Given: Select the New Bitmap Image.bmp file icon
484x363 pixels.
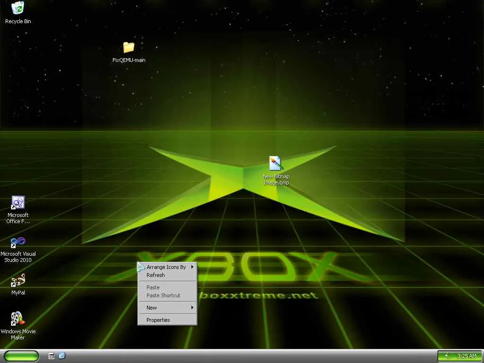Looking at the screenshot, I should tap(276, 163).
